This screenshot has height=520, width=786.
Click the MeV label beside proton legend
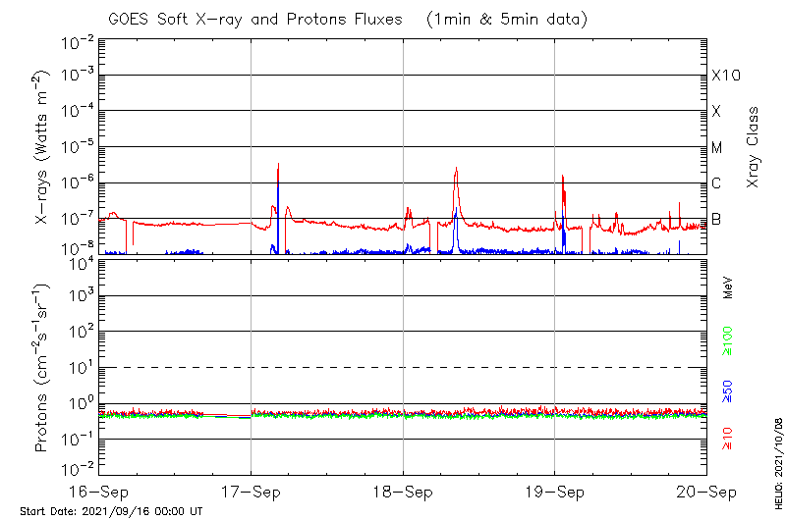[x=728, y=286]
